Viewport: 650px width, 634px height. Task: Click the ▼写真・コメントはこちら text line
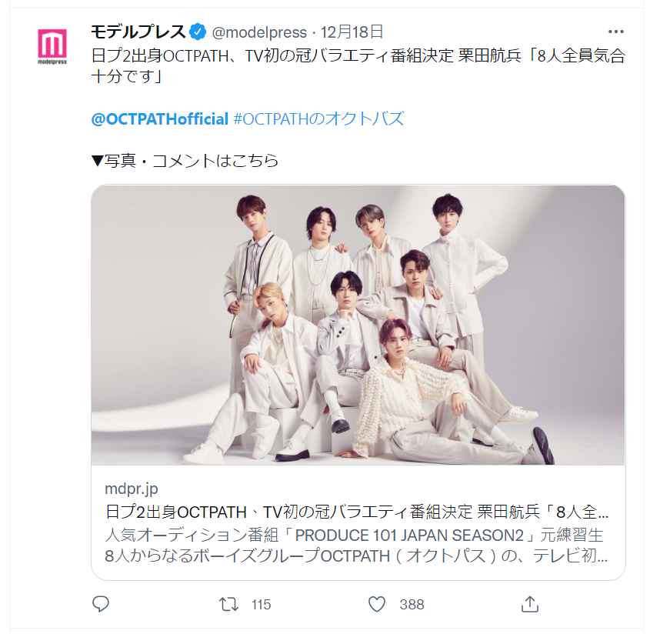click(185, 161)
